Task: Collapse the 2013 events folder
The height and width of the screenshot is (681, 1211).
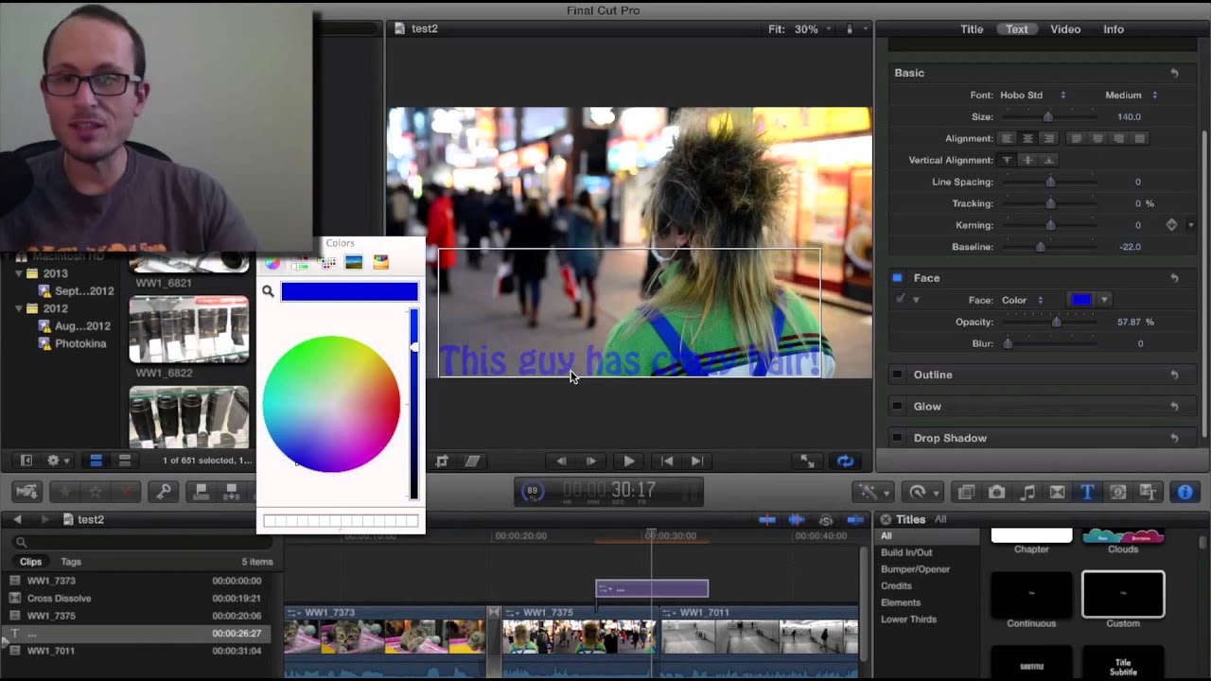Action: 19,273
